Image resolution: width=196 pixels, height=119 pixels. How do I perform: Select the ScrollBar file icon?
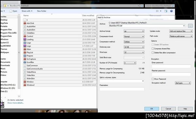tap(25, 62)
